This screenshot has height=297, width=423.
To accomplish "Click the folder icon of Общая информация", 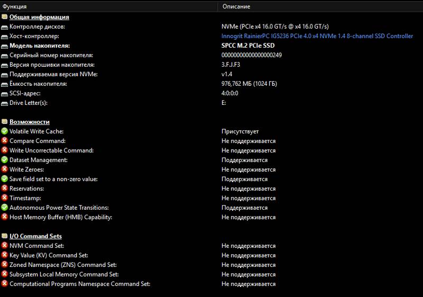I will coord(5,17).
